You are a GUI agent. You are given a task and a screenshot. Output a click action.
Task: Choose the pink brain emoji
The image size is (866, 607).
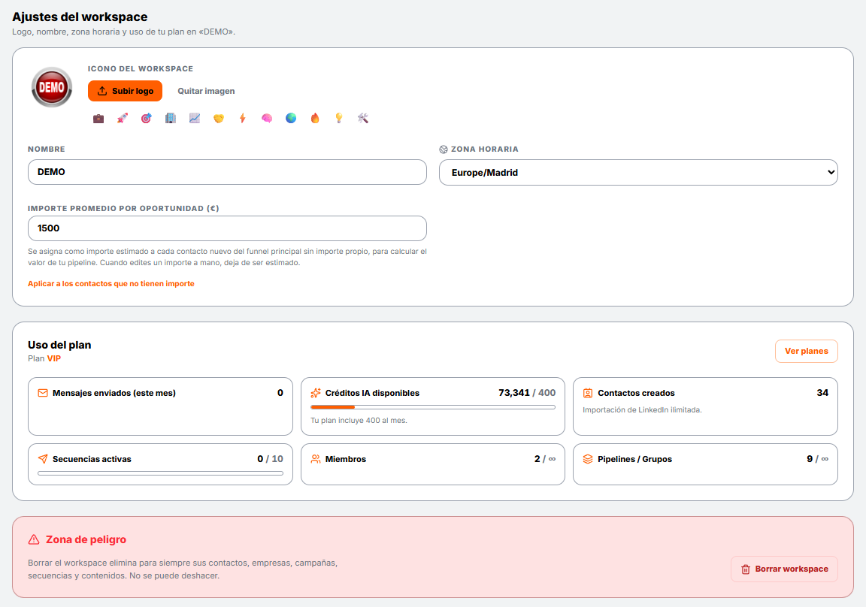[x=267, y=118]
